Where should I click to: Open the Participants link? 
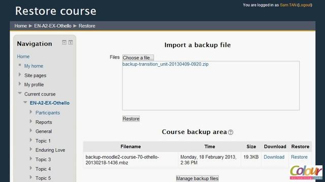(48, 113)
